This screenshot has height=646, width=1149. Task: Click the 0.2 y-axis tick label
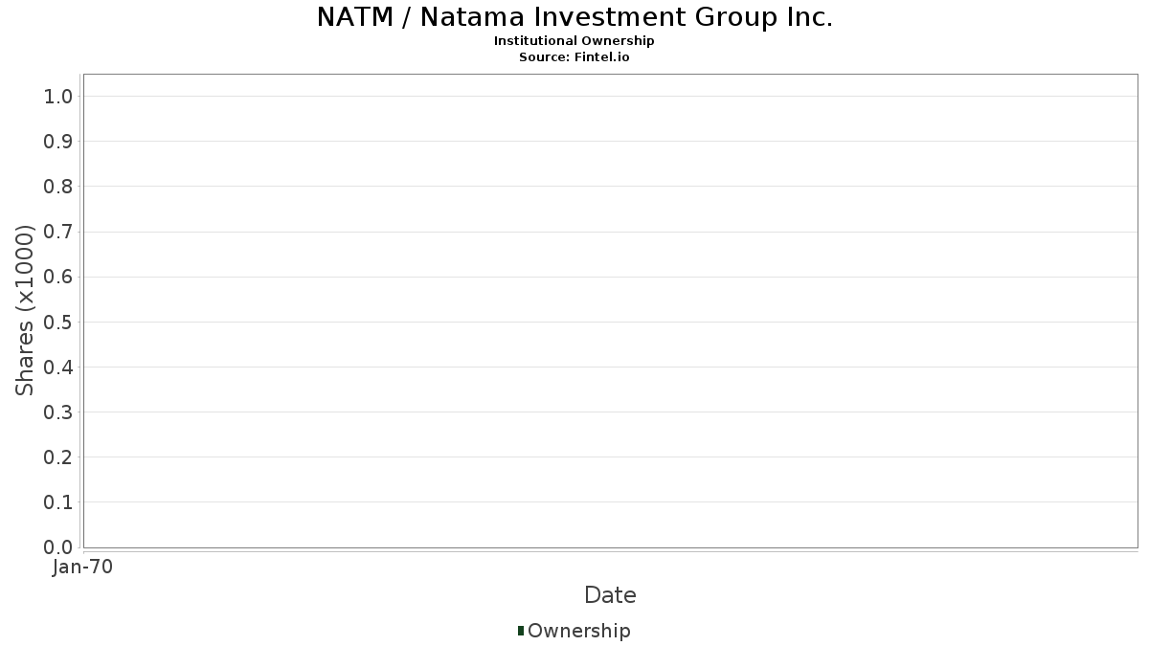coord(58,457)
